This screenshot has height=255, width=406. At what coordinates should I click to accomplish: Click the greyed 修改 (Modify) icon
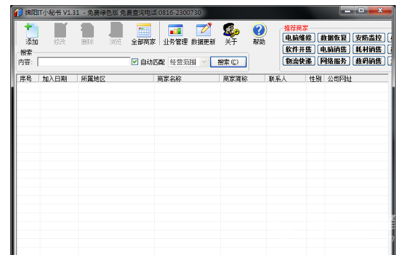[x=60, y=34]
